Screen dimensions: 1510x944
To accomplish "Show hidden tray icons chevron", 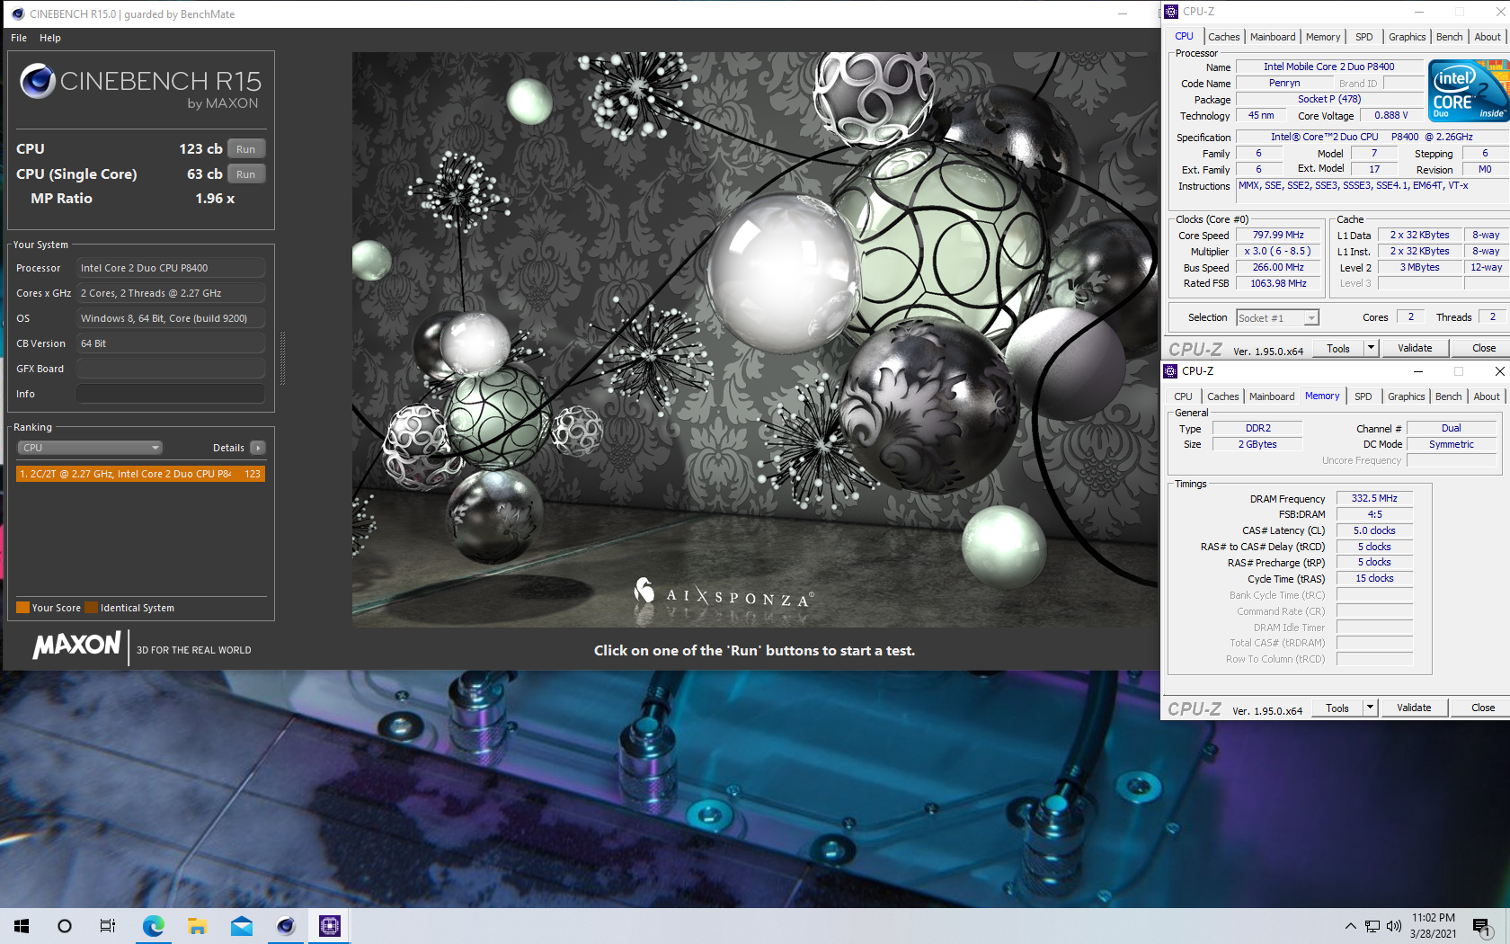I will pyautogui.click(x=1350, y=926).
